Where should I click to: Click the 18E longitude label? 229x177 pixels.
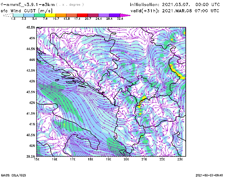pyautogui.click(x=90, y=159)
